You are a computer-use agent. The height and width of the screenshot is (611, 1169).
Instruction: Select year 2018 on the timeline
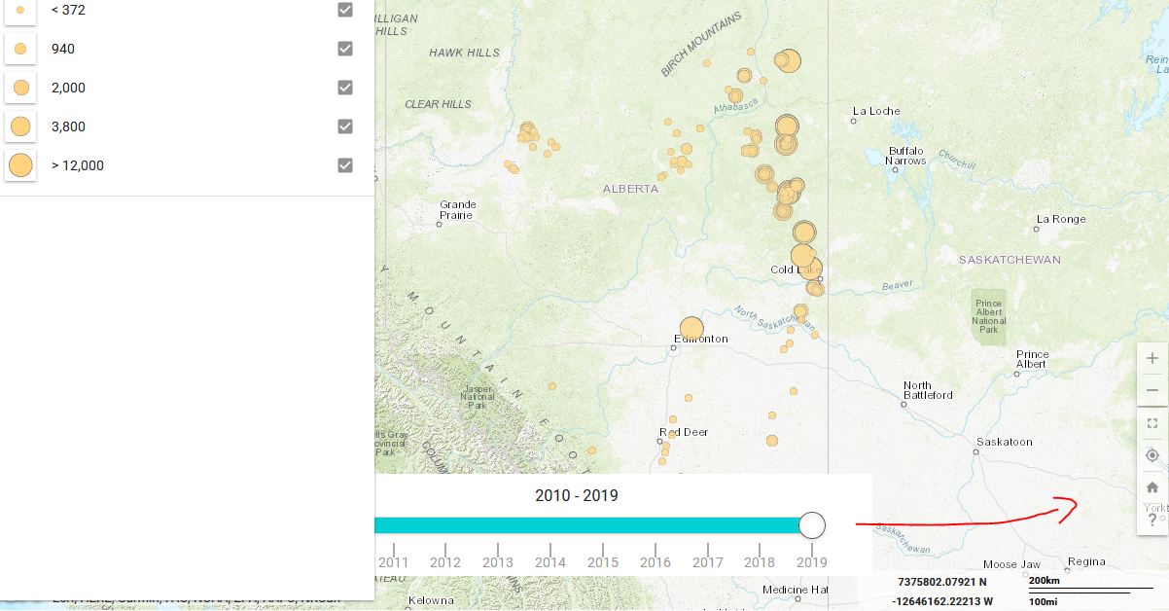(x=760, y=562)
